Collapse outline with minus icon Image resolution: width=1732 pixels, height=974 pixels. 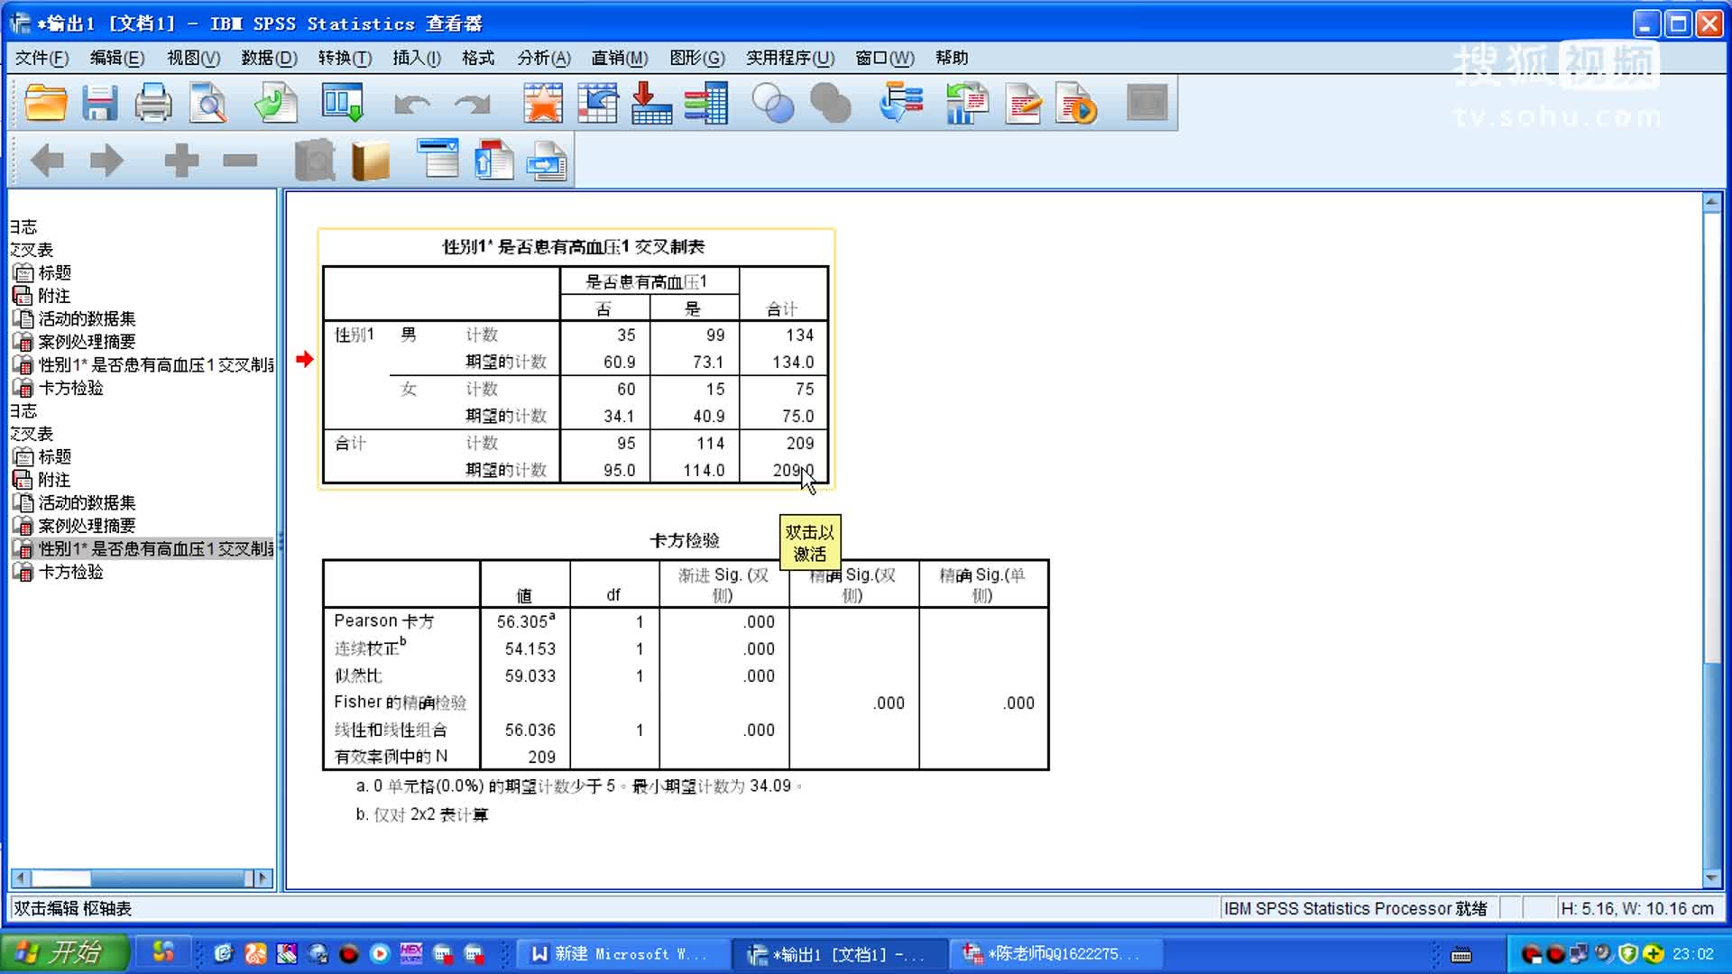240,161
